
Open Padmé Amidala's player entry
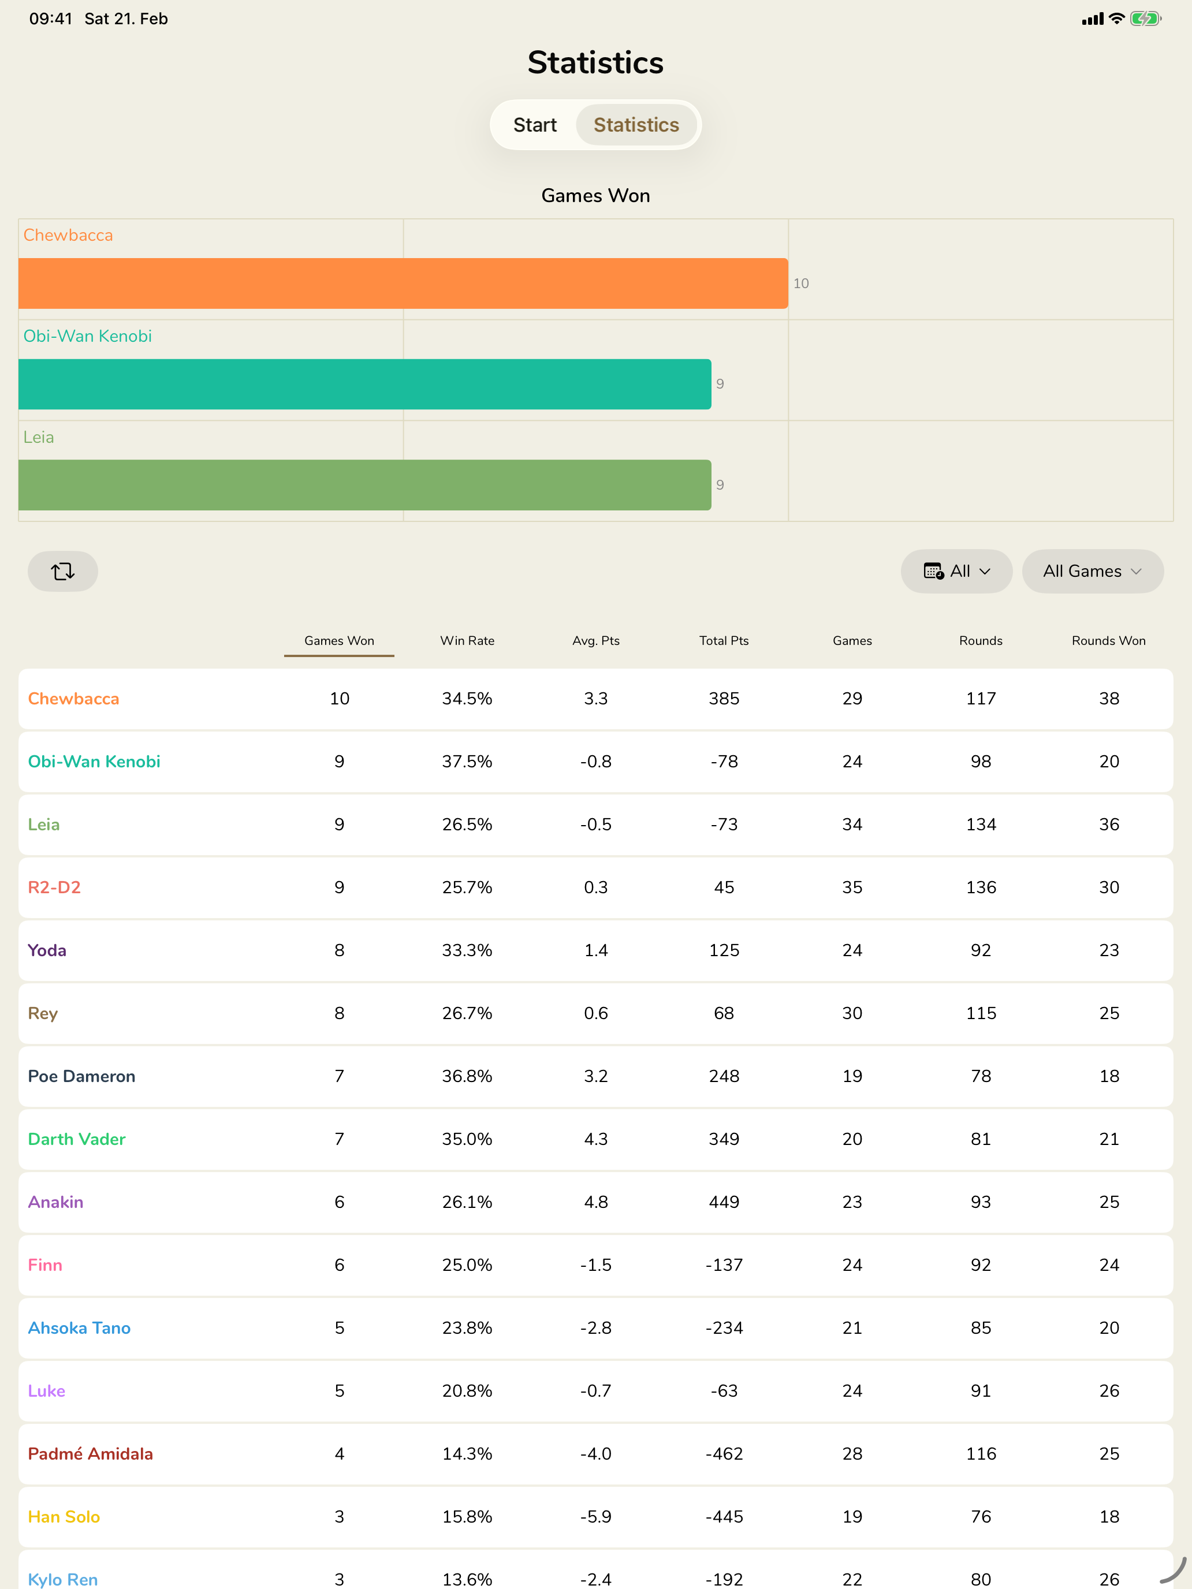point(91,1453)
